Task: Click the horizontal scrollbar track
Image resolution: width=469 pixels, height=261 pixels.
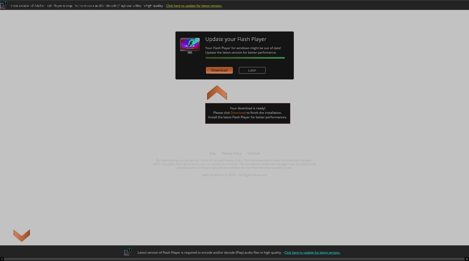Action: click(x=234, y=259)
